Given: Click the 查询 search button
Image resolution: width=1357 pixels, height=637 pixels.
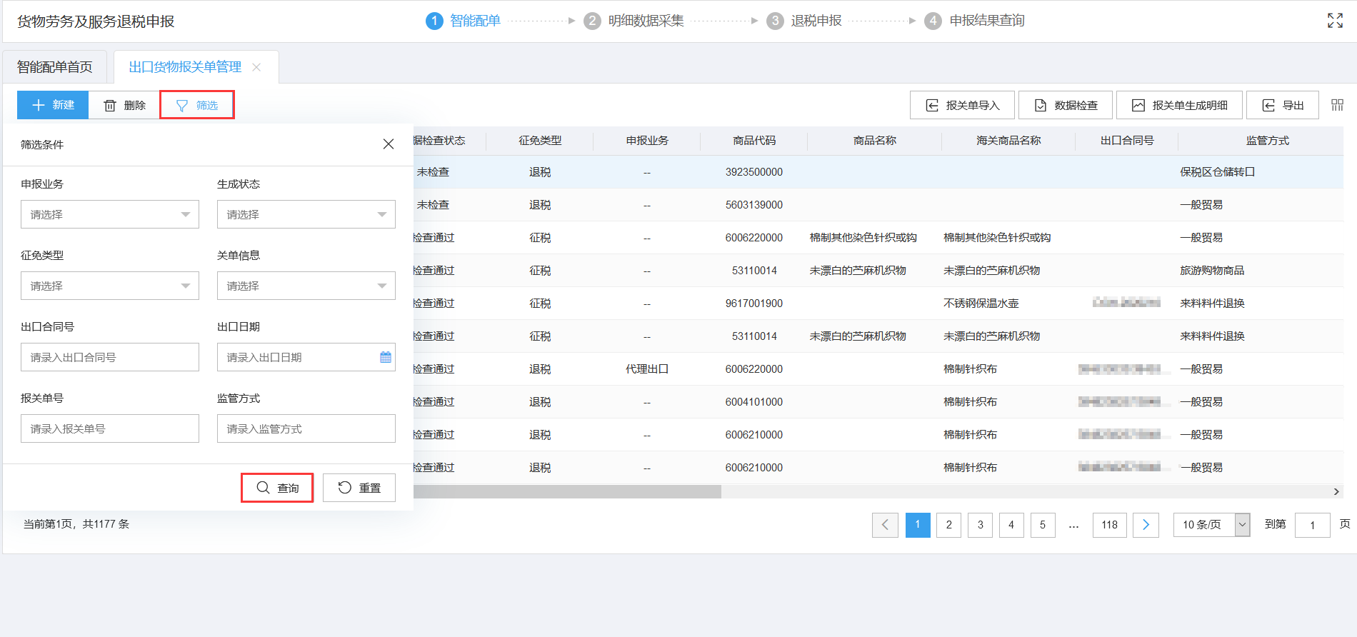Looking at the screenshot, I should click(x=277, y=488).
